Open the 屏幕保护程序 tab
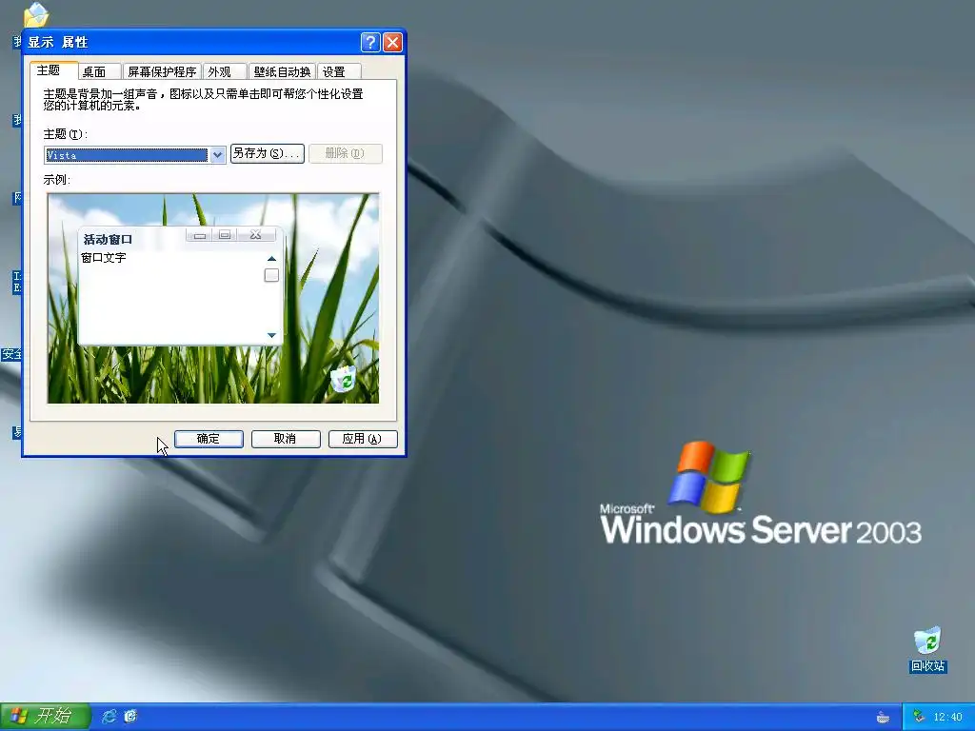The width and height of the screenshot is (975, 731). point(162,72)
